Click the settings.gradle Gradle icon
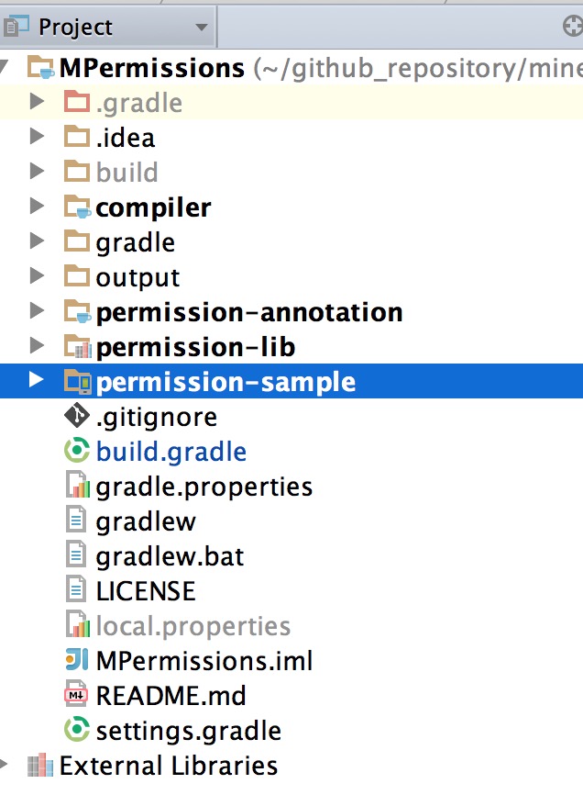This screenshot has width=583, height=795. 77,729
